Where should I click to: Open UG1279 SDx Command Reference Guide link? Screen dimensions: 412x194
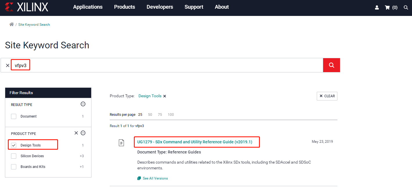coord(195,142)
